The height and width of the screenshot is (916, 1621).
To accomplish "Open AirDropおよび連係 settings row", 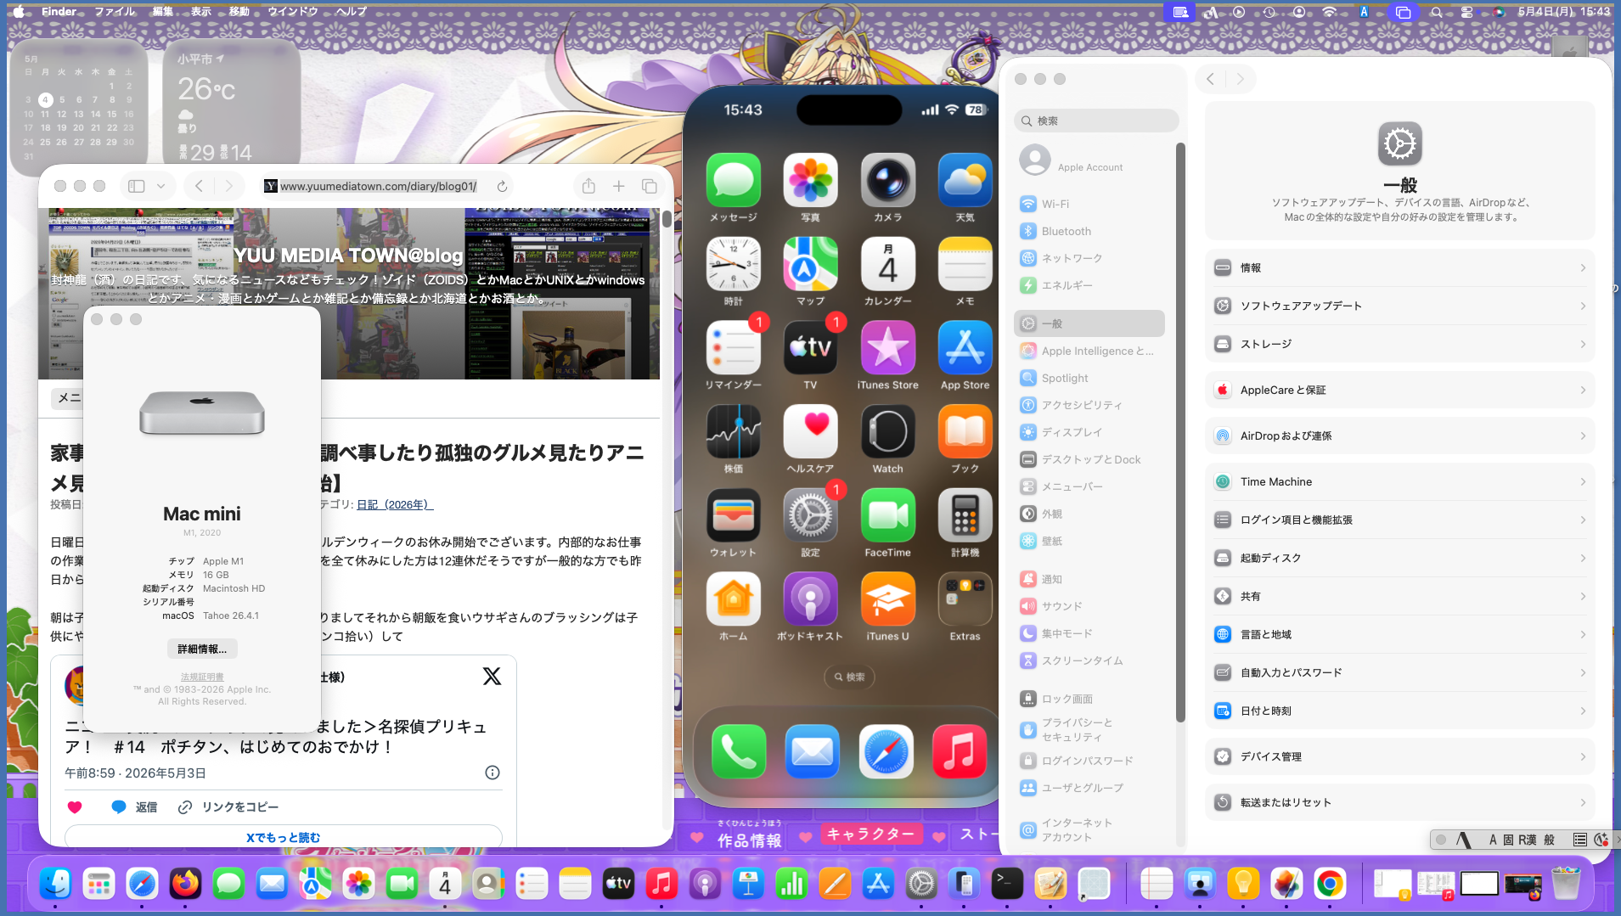I will [x=1399, y=436].
